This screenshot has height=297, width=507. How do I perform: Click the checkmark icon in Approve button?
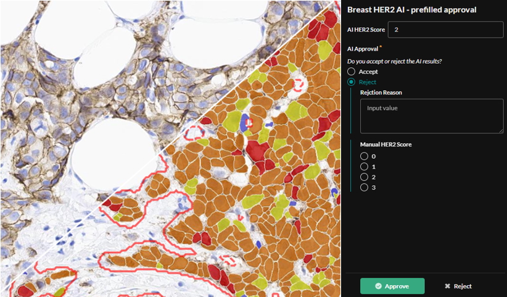[x=378, y=287]
